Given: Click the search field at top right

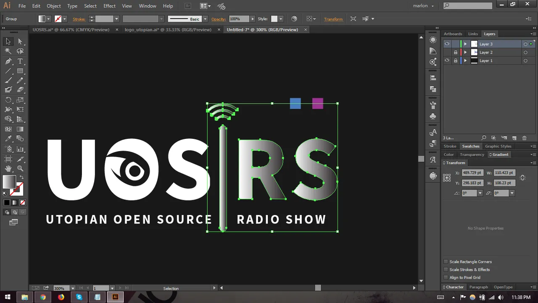Looking at the screenshot, I should [468, 5].
